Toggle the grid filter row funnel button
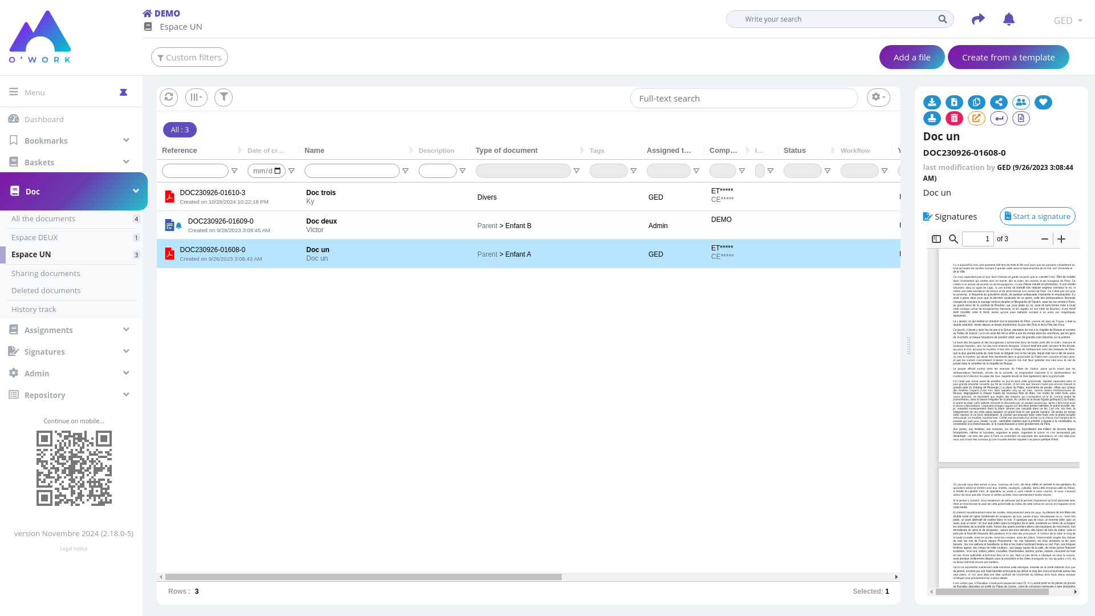 coord(224,98)
